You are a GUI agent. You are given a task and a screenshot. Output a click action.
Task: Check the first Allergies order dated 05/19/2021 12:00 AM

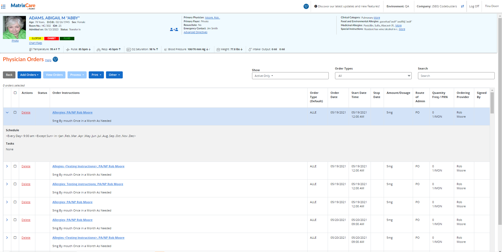(x=15, y=112)
